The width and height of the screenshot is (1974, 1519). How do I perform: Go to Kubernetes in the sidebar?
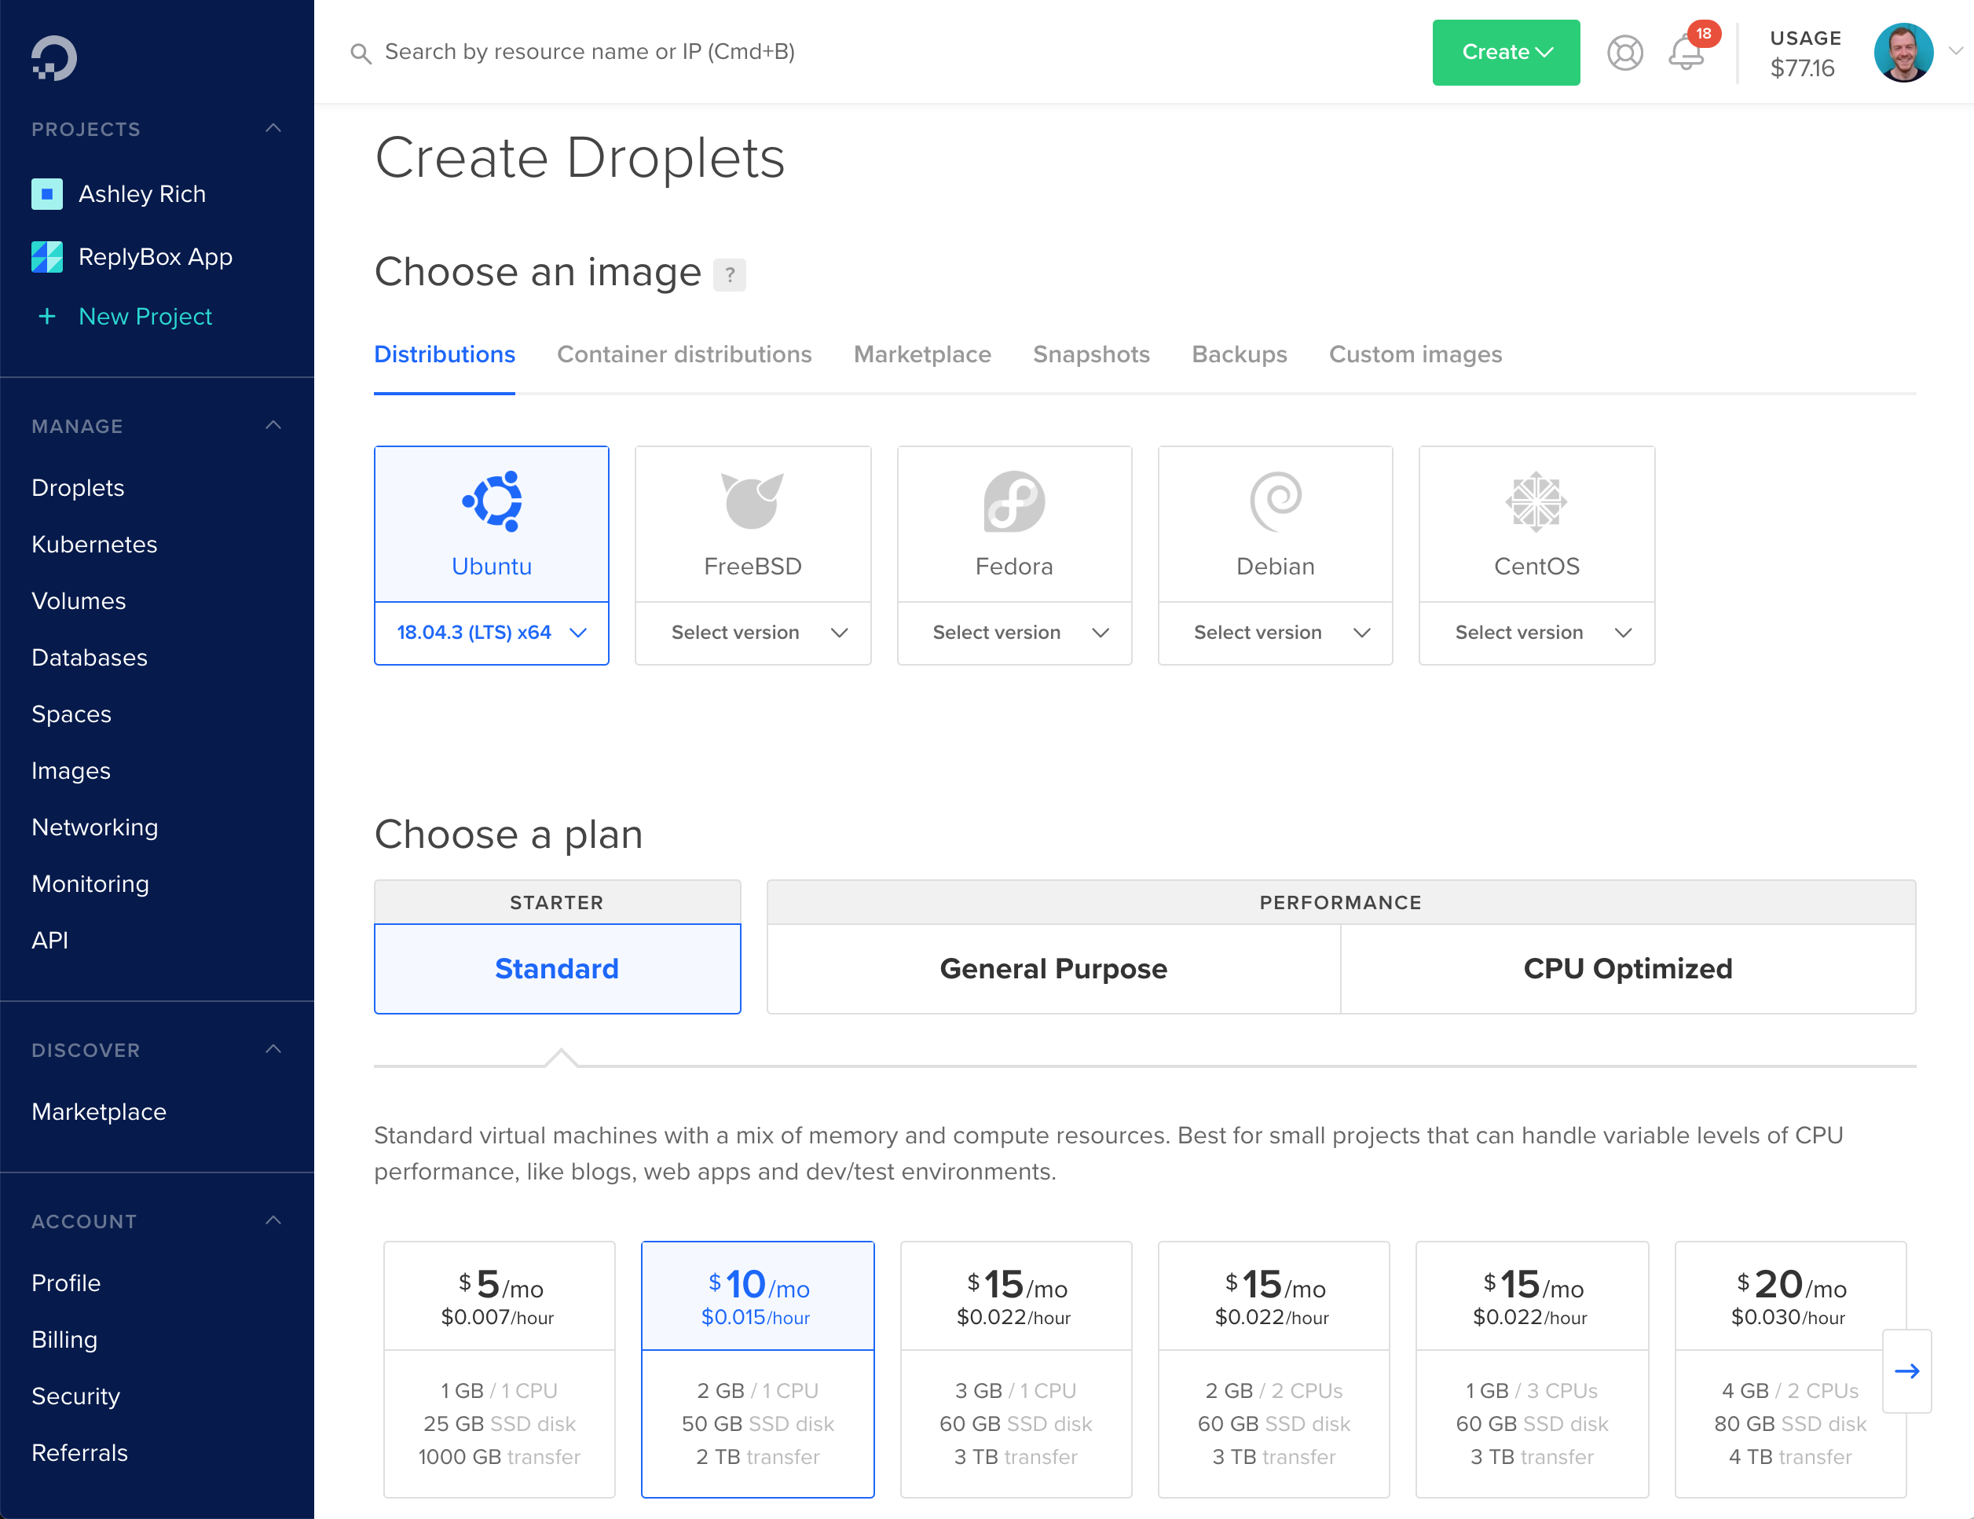(x=94, y=545)
